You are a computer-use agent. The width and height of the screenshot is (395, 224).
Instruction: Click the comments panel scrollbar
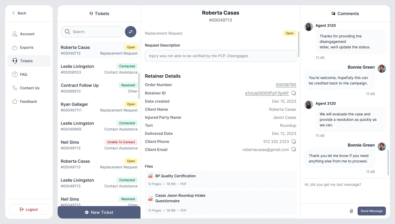(388, 162)
